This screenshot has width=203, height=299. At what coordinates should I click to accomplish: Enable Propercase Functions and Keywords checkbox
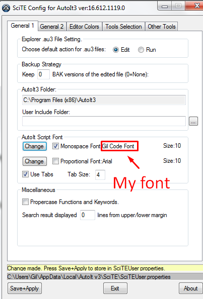pos(25,202)
